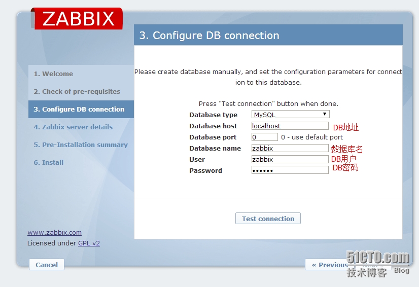This screenshot has height=287, width=419.
Task: Click the "0 - use default port" hint
Action: coord(312,137)
